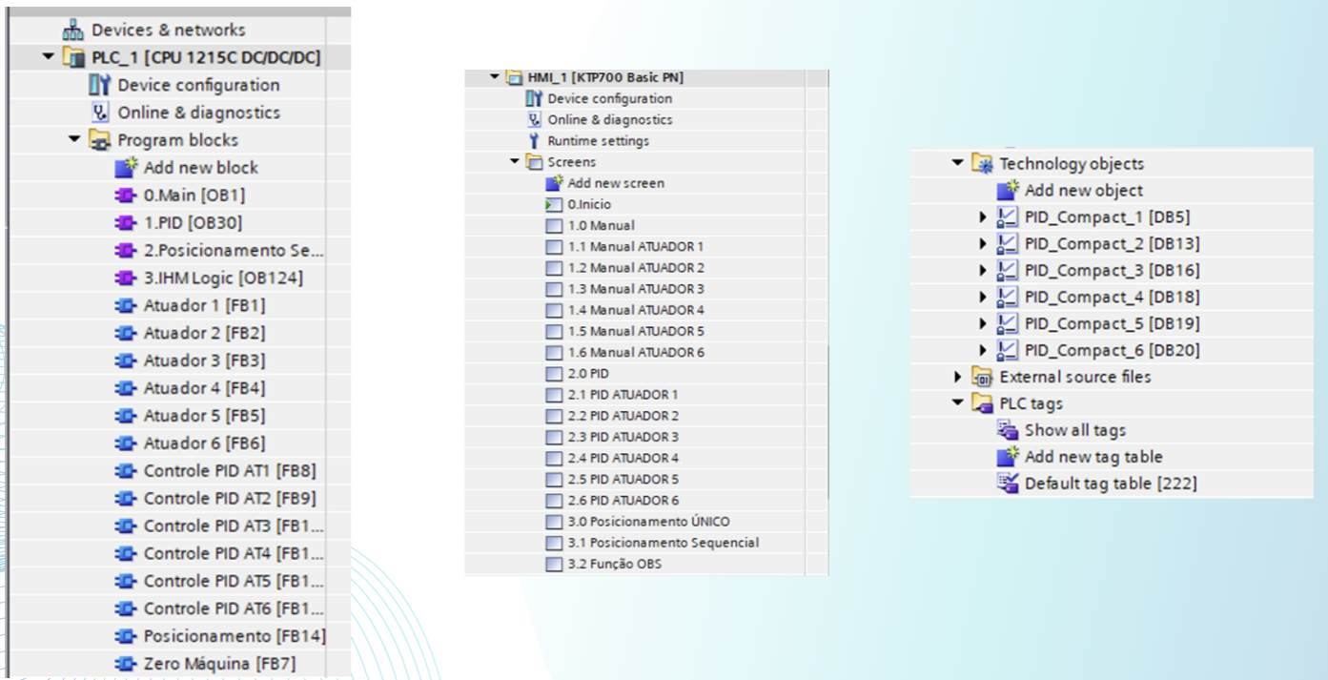1328x680 pixels.
Task: Open Controle PID AT3 block
Action: pyautogui.click(x=234, y=526)
